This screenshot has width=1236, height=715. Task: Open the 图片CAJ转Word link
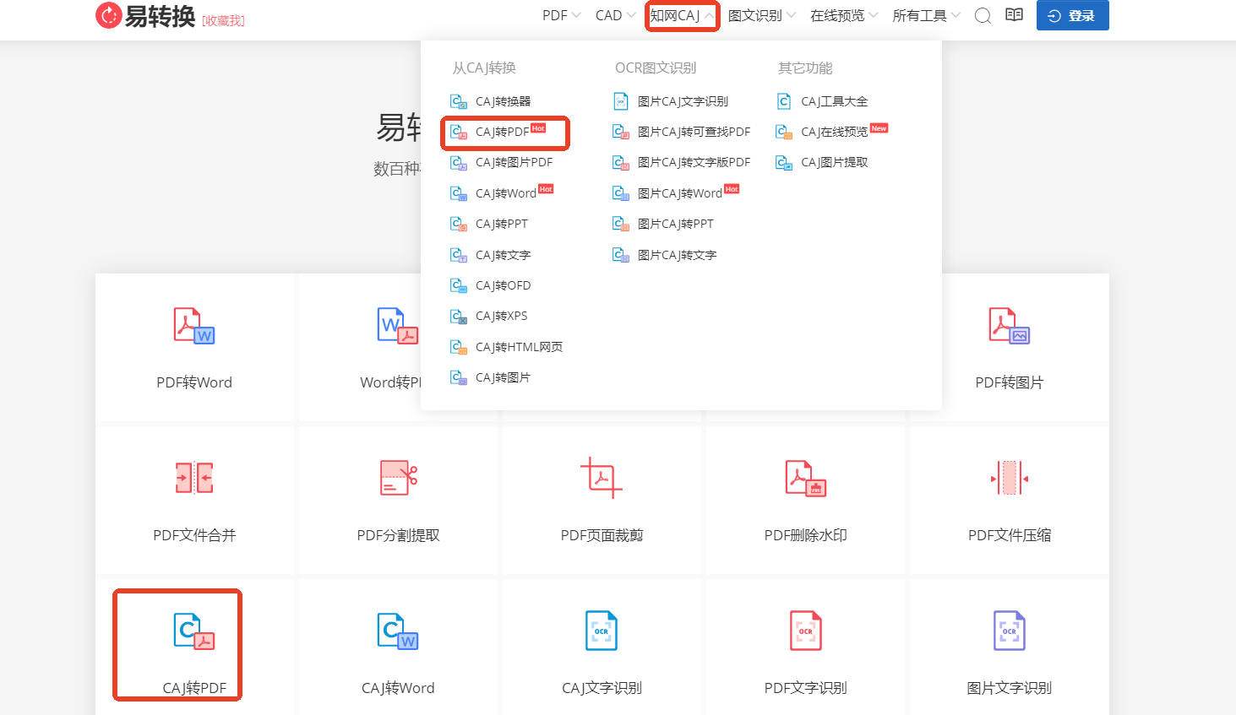[680, 193]
